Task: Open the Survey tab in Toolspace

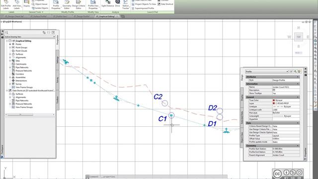Action: point(58,80)
